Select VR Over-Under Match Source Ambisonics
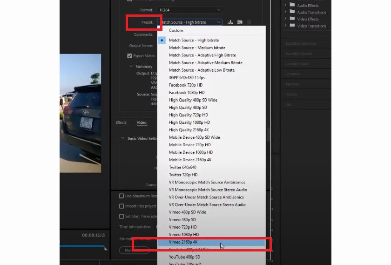The image size is (391, 265). tap(211, 197)
